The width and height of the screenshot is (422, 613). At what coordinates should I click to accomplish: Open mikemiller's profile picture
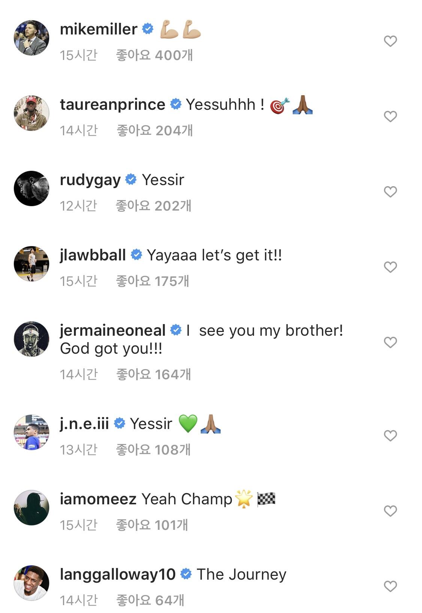coord(32,38)
